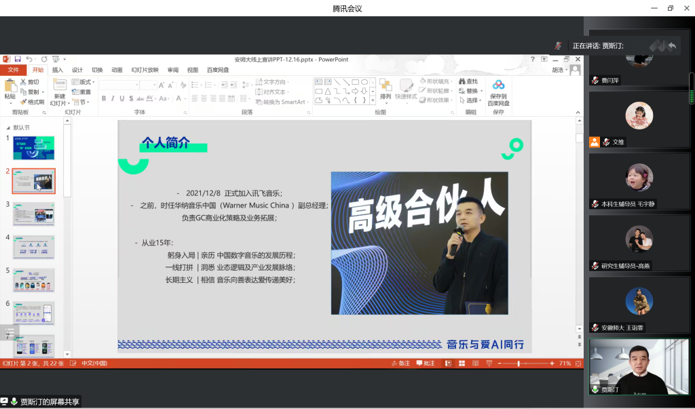Click the Format Painter (格式刷) tool
The image size is (695, 409).
(33, 102)
